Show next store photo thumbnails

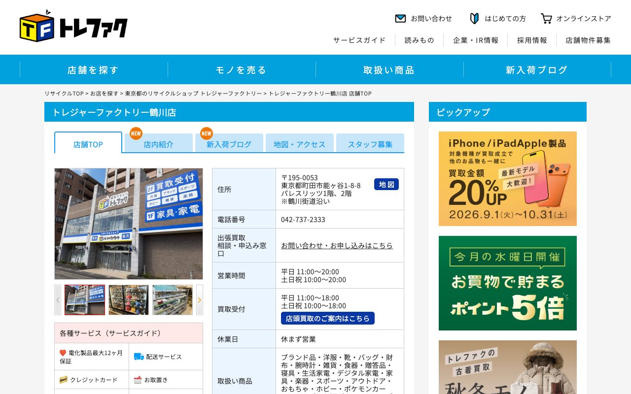click(200, 300)
